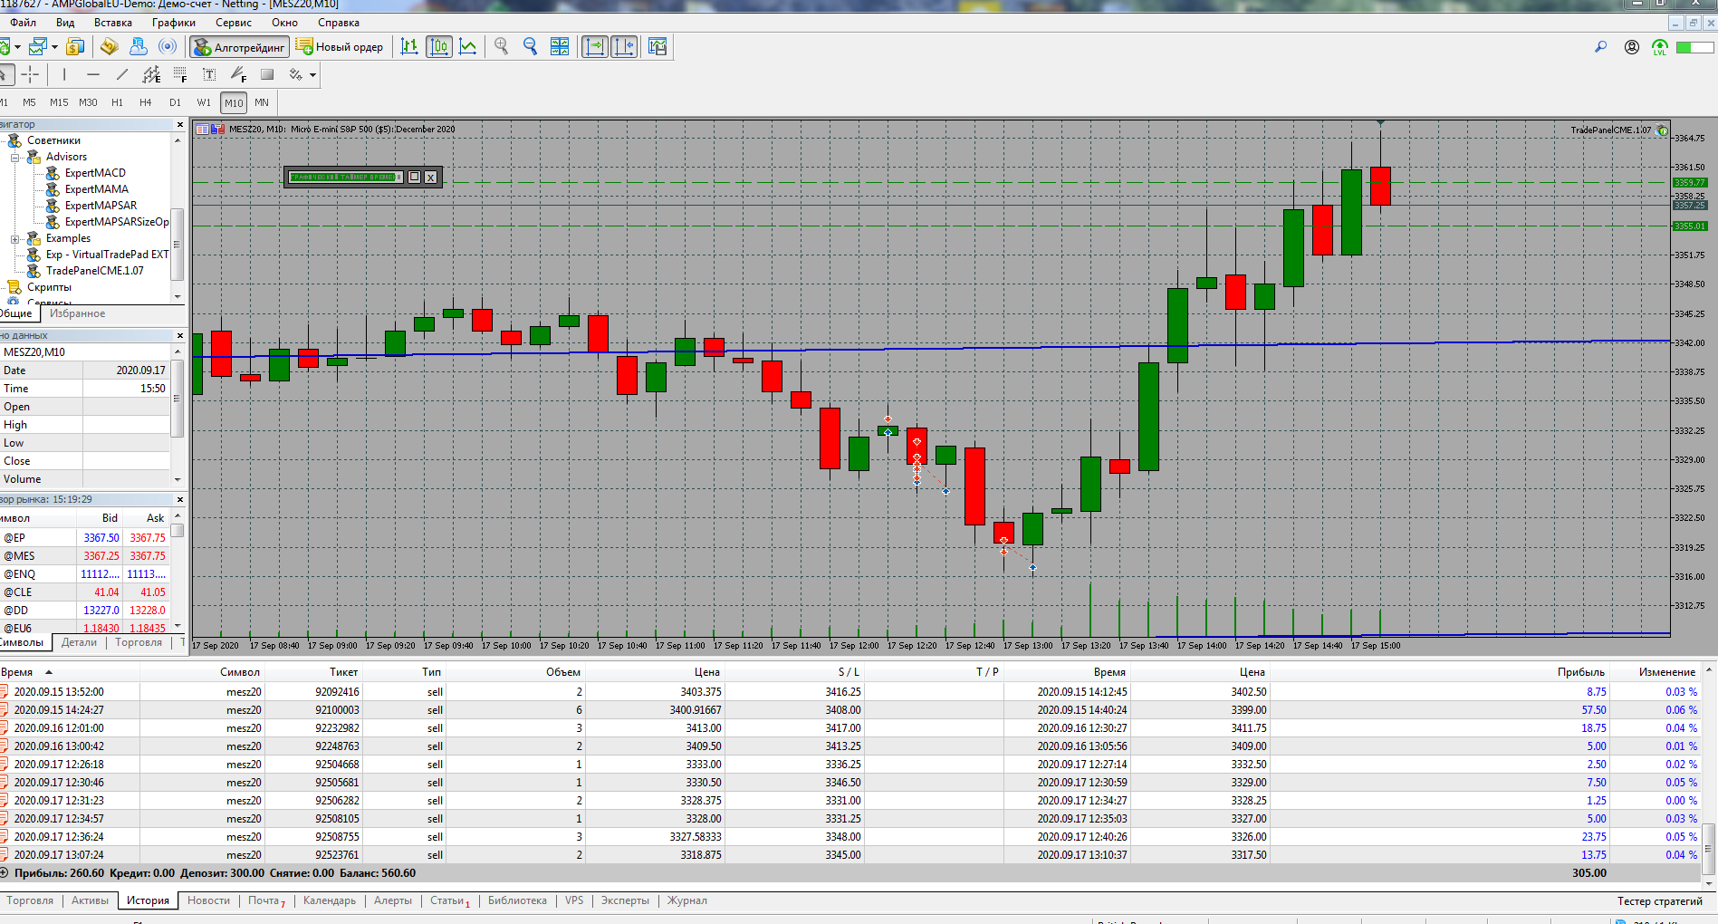Image resolution: width=1718 pixels, height=924 pixels.
Task: Click Navigator tree scroll-down arrow
Action: tap(178, 297)
